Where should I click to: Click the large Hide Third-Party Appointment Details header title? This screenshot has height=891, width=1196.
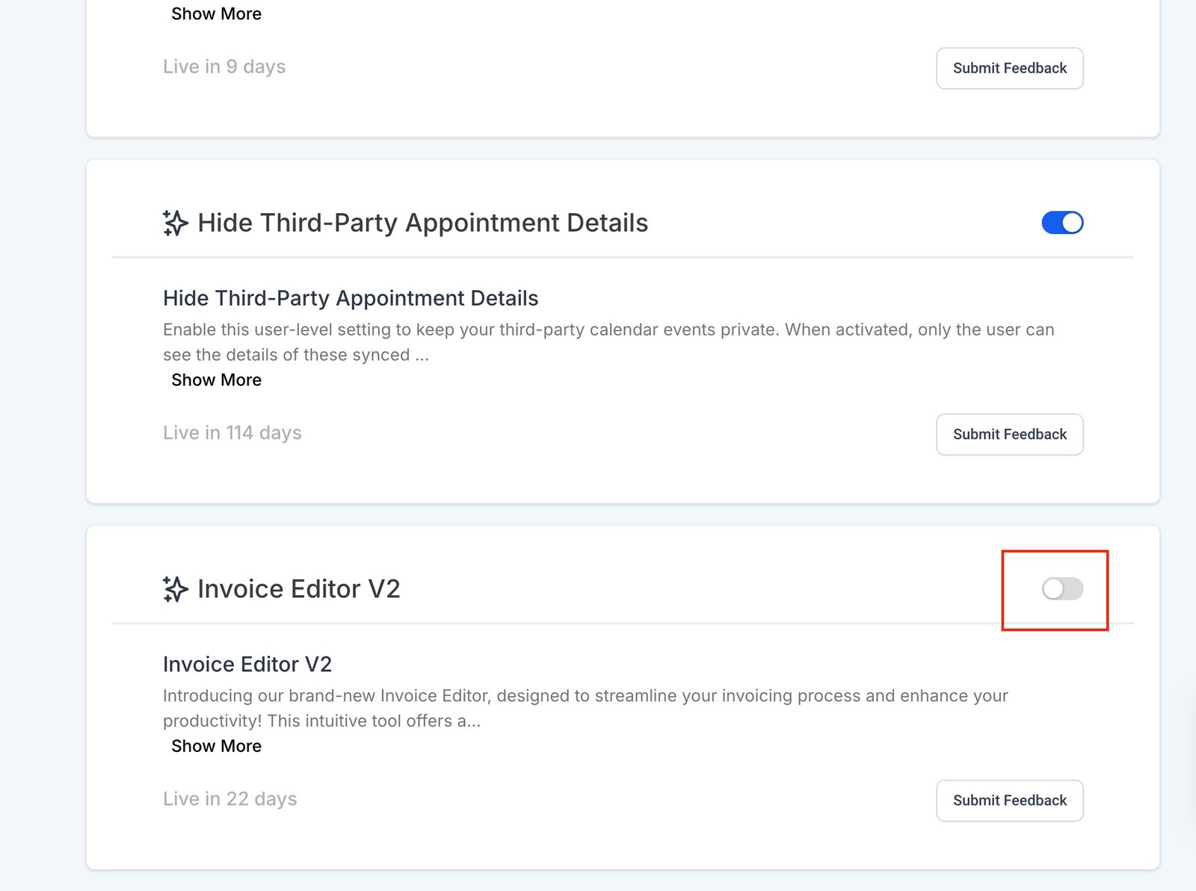422,223
